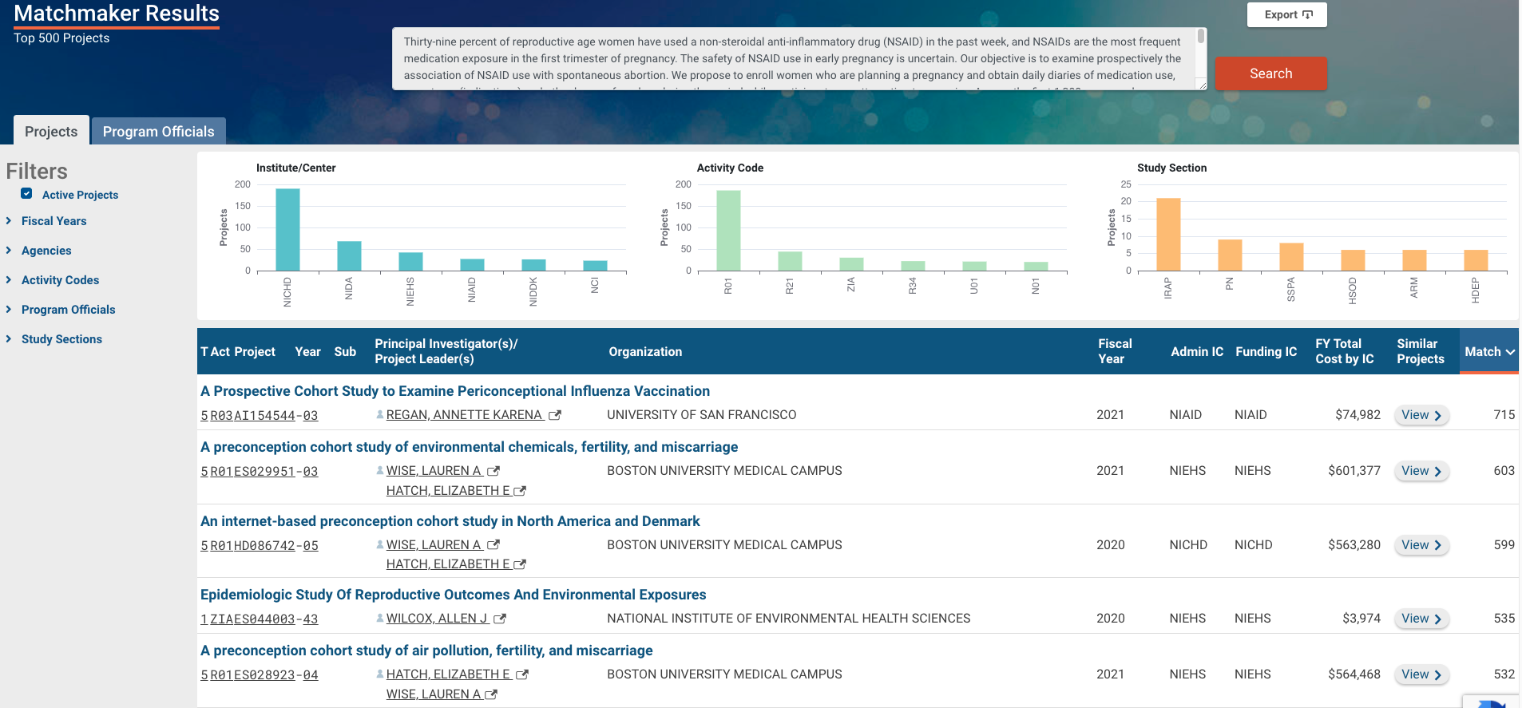
Task: Click chevron in View button for 5R03AI154544-03
Action: (1437, 416)
